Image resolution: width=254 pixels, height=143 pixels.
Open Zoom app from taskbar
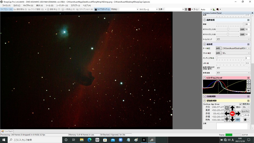pos(121,140)
